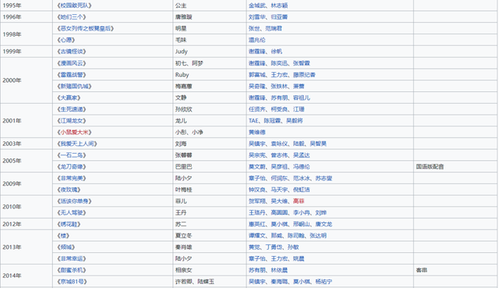This screenshot has height=288, width=499.
Task: Open the film link 《非常幸运》
Action: click(72, 258)
